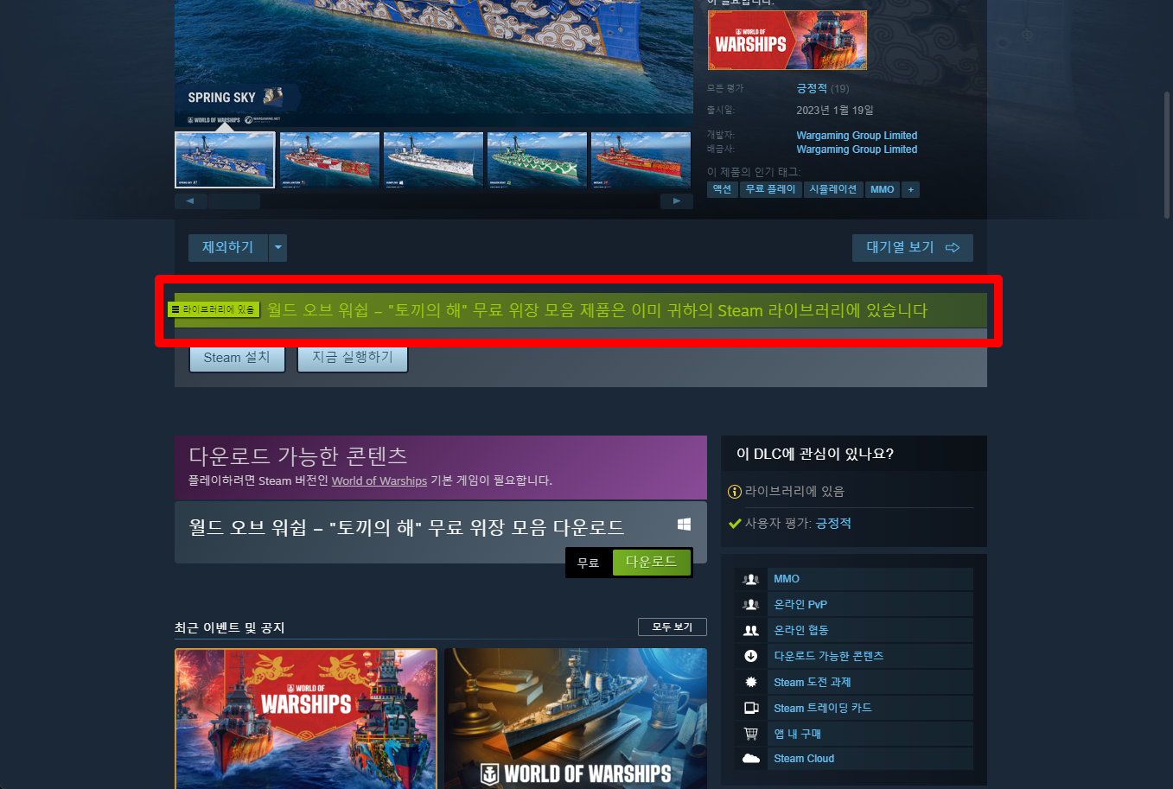
Task: Open 대기열 보기 queue button
Action: (913, 248)
